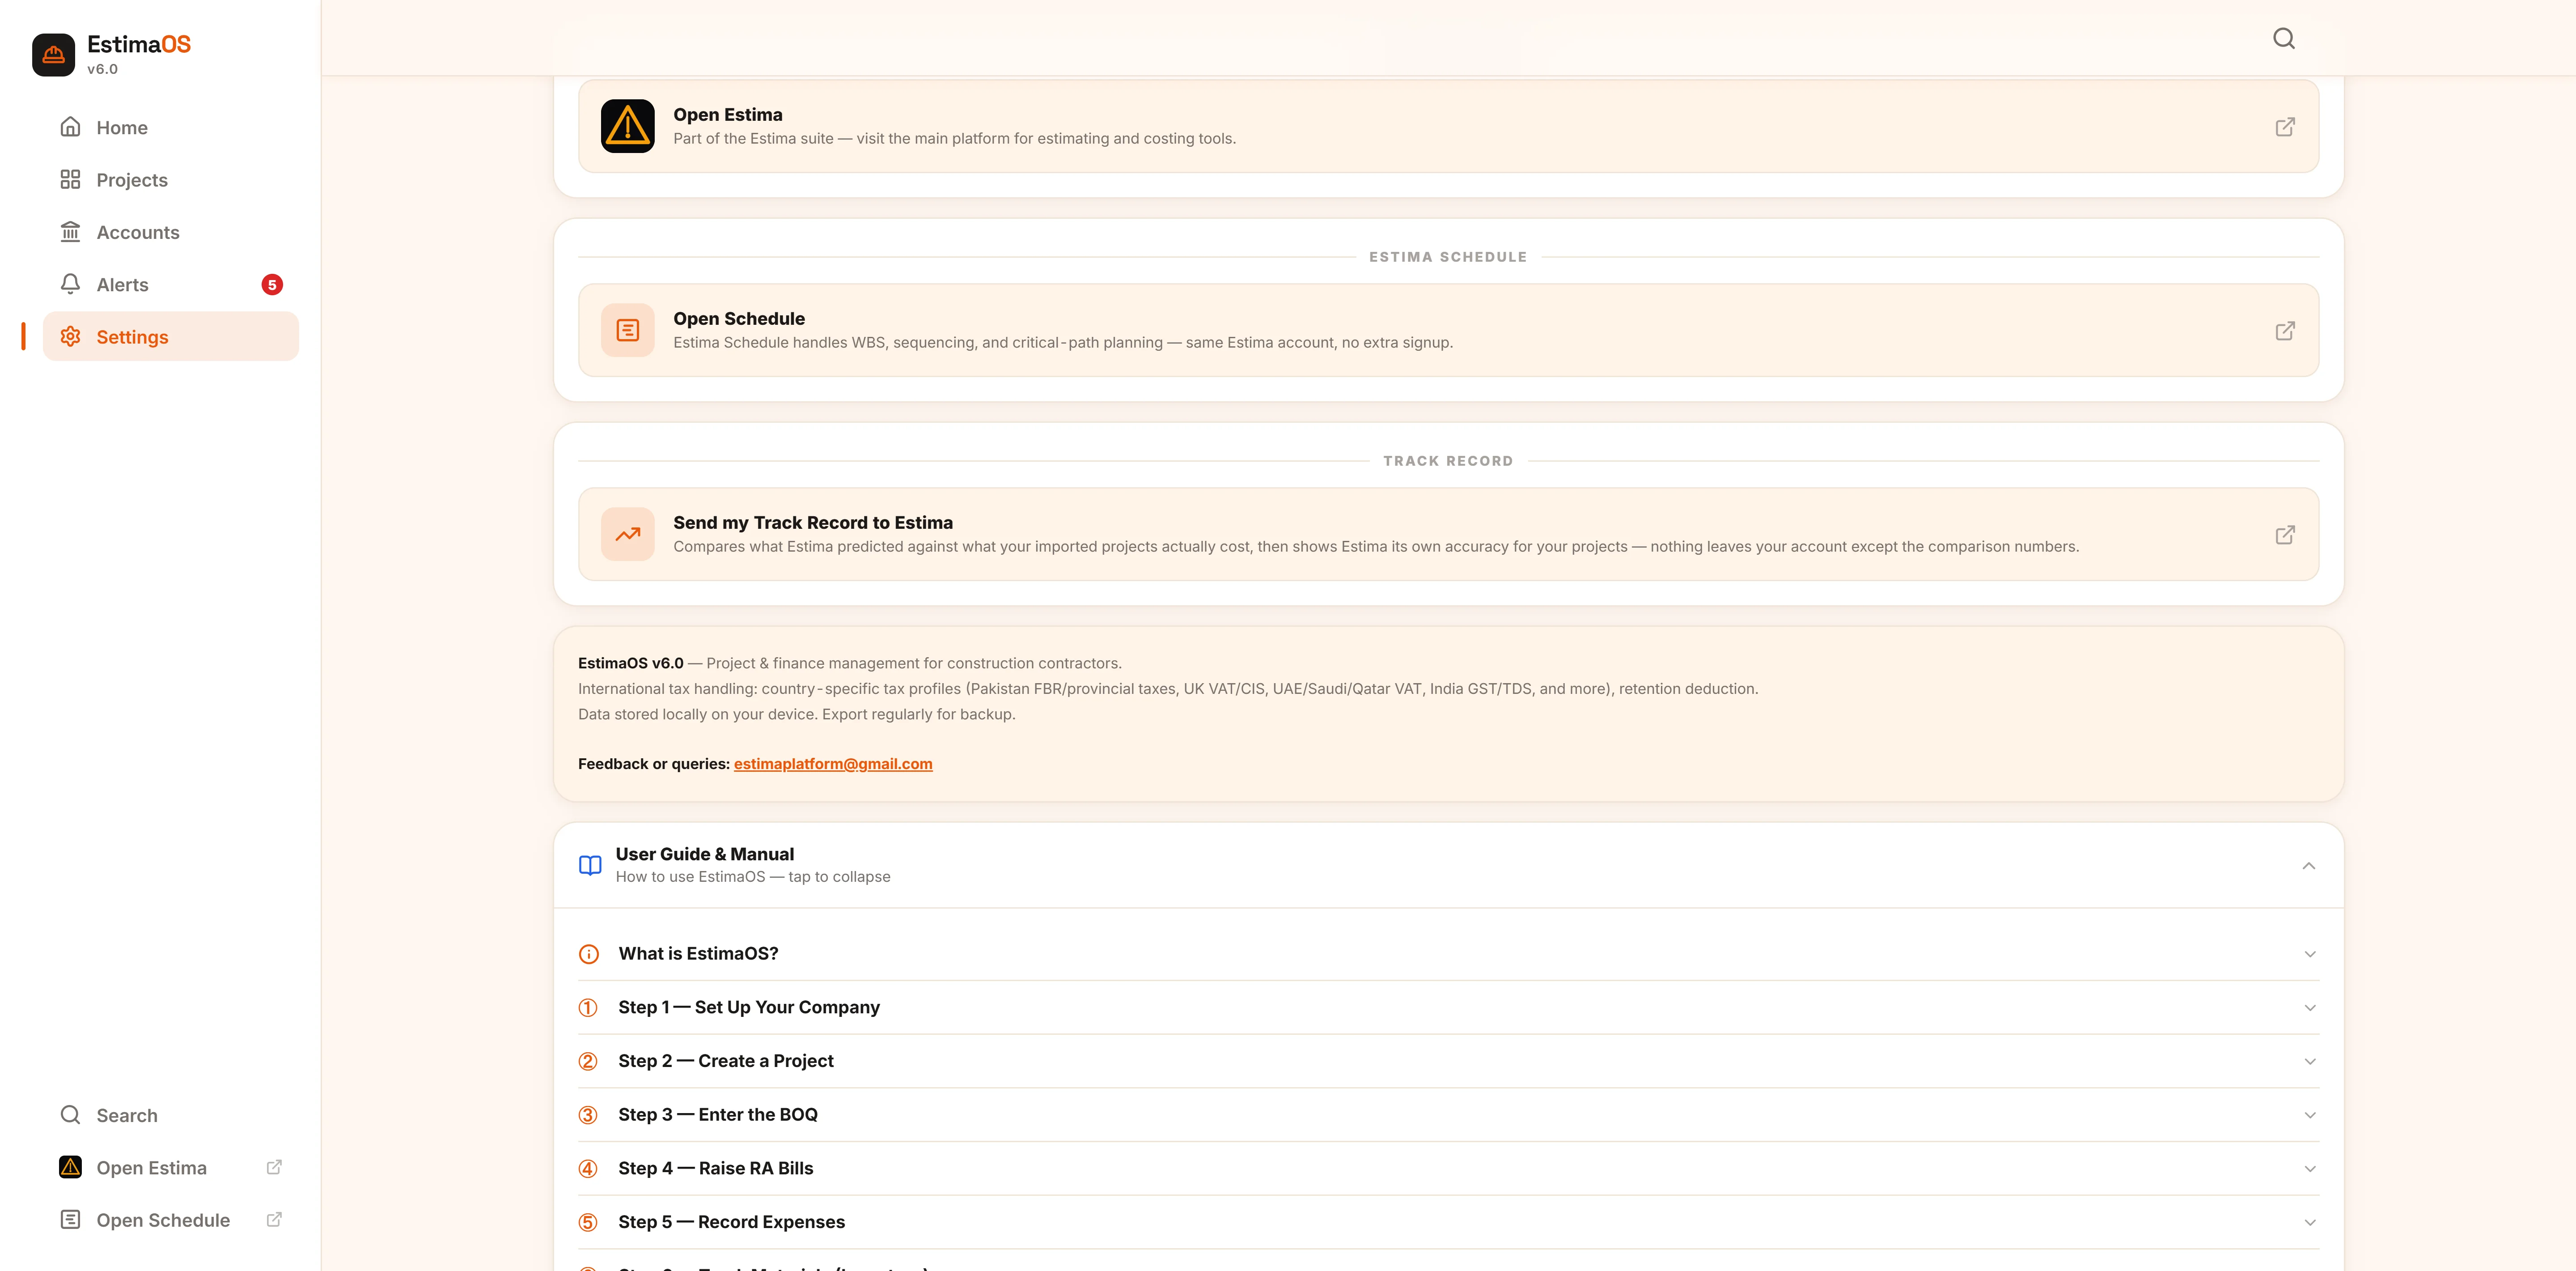Click the circled 2 icon for Step 2

[x=588, y=1061]
